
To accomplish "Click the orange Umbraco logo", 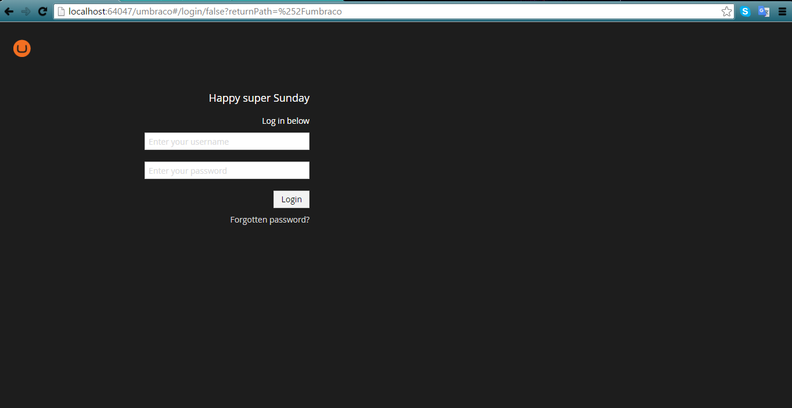I will [x=22, y=49].
